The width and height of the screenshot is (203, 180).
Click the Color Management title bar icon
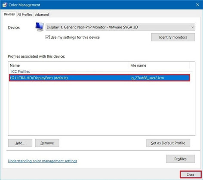point(5,5)
